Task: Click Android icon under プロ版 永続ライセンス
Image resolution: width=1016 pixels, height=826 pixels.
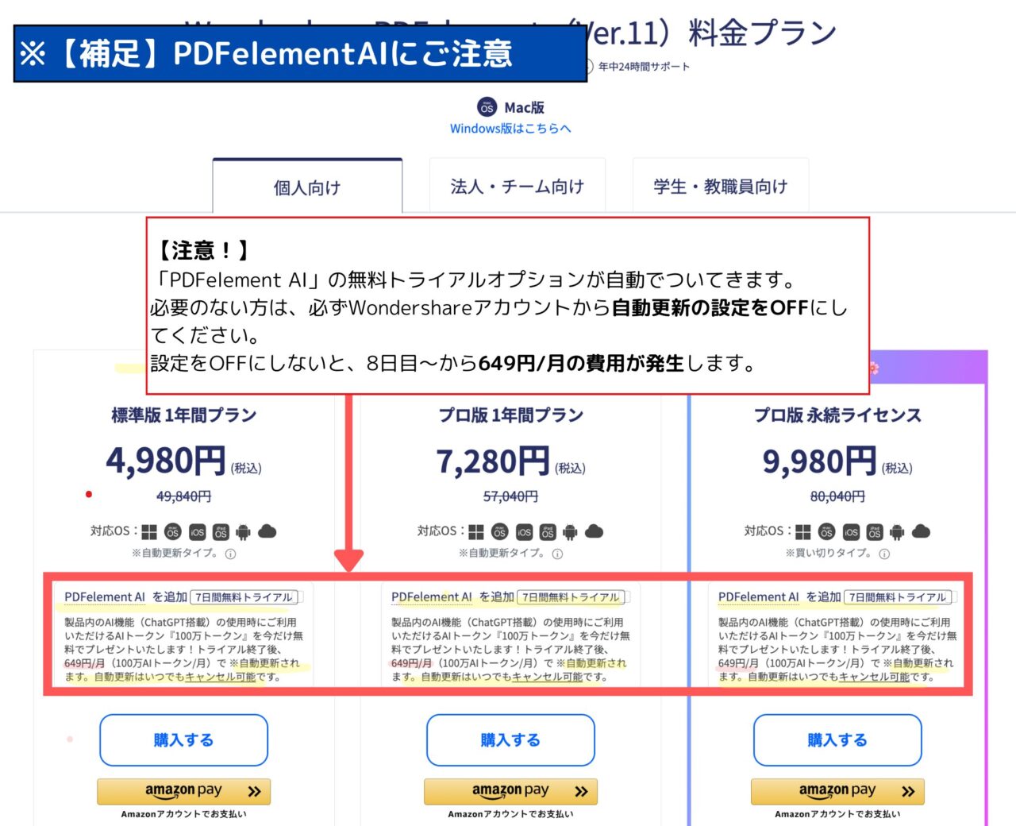Action: tap(898, 532)
